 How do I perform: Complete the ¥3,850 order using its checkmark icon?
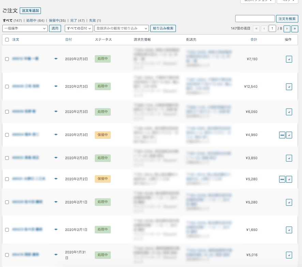(289, 158)
